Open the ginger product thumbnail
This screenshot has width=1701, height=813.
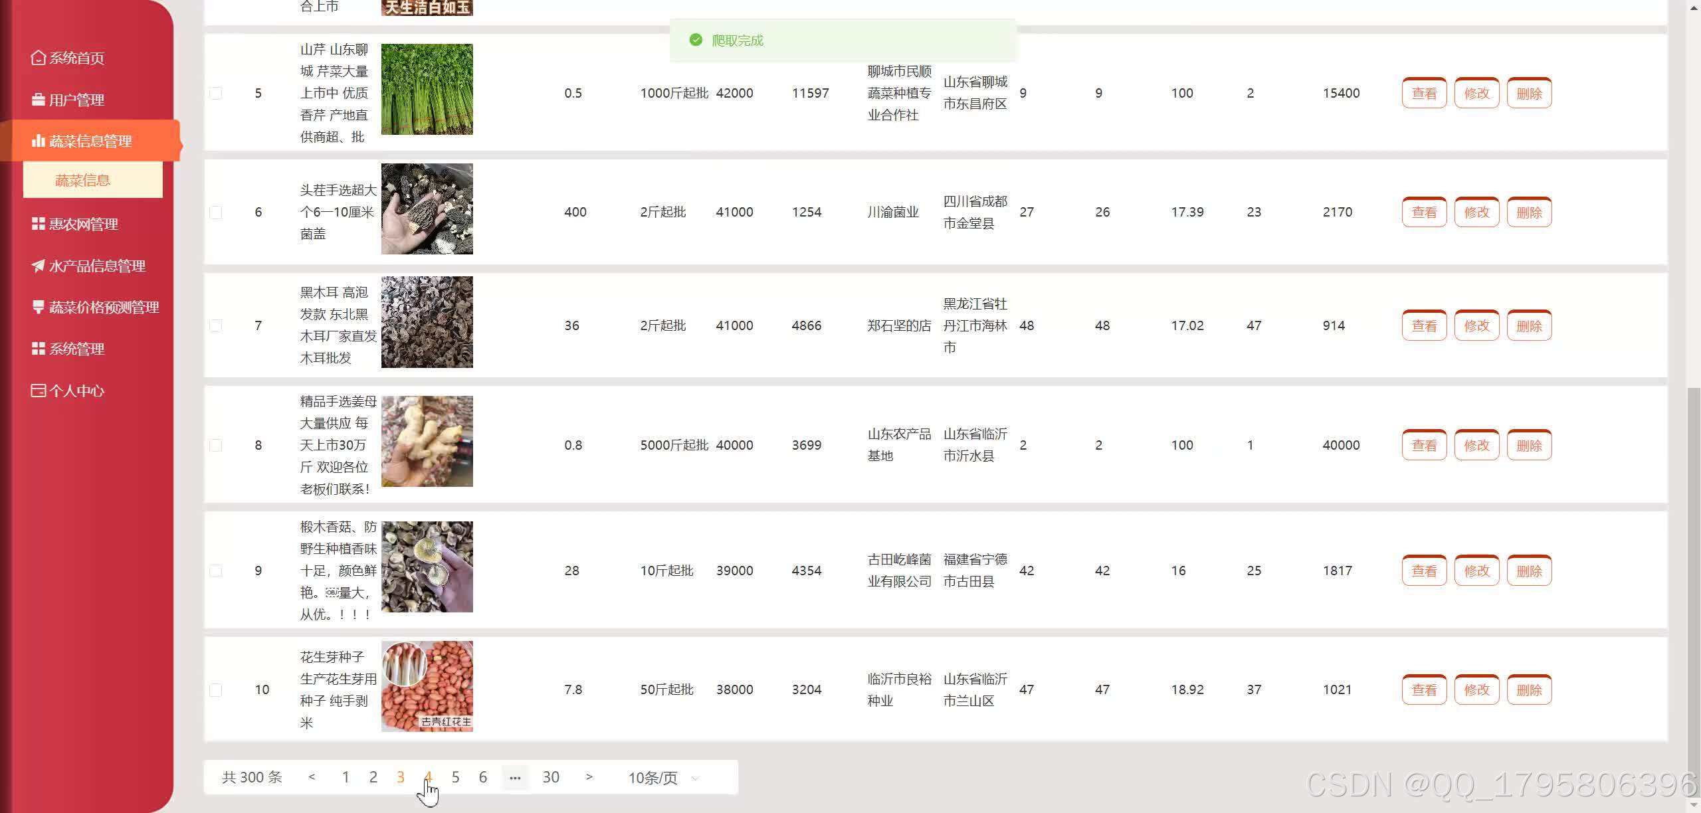[427, 441]
